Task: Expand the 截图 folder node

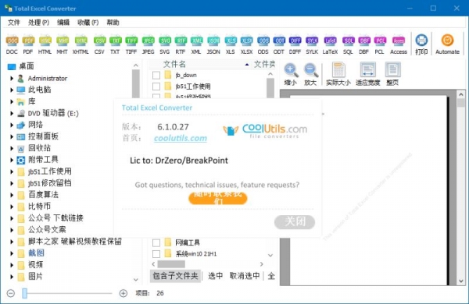Action: pyautogui.click(x=12, y=253)
